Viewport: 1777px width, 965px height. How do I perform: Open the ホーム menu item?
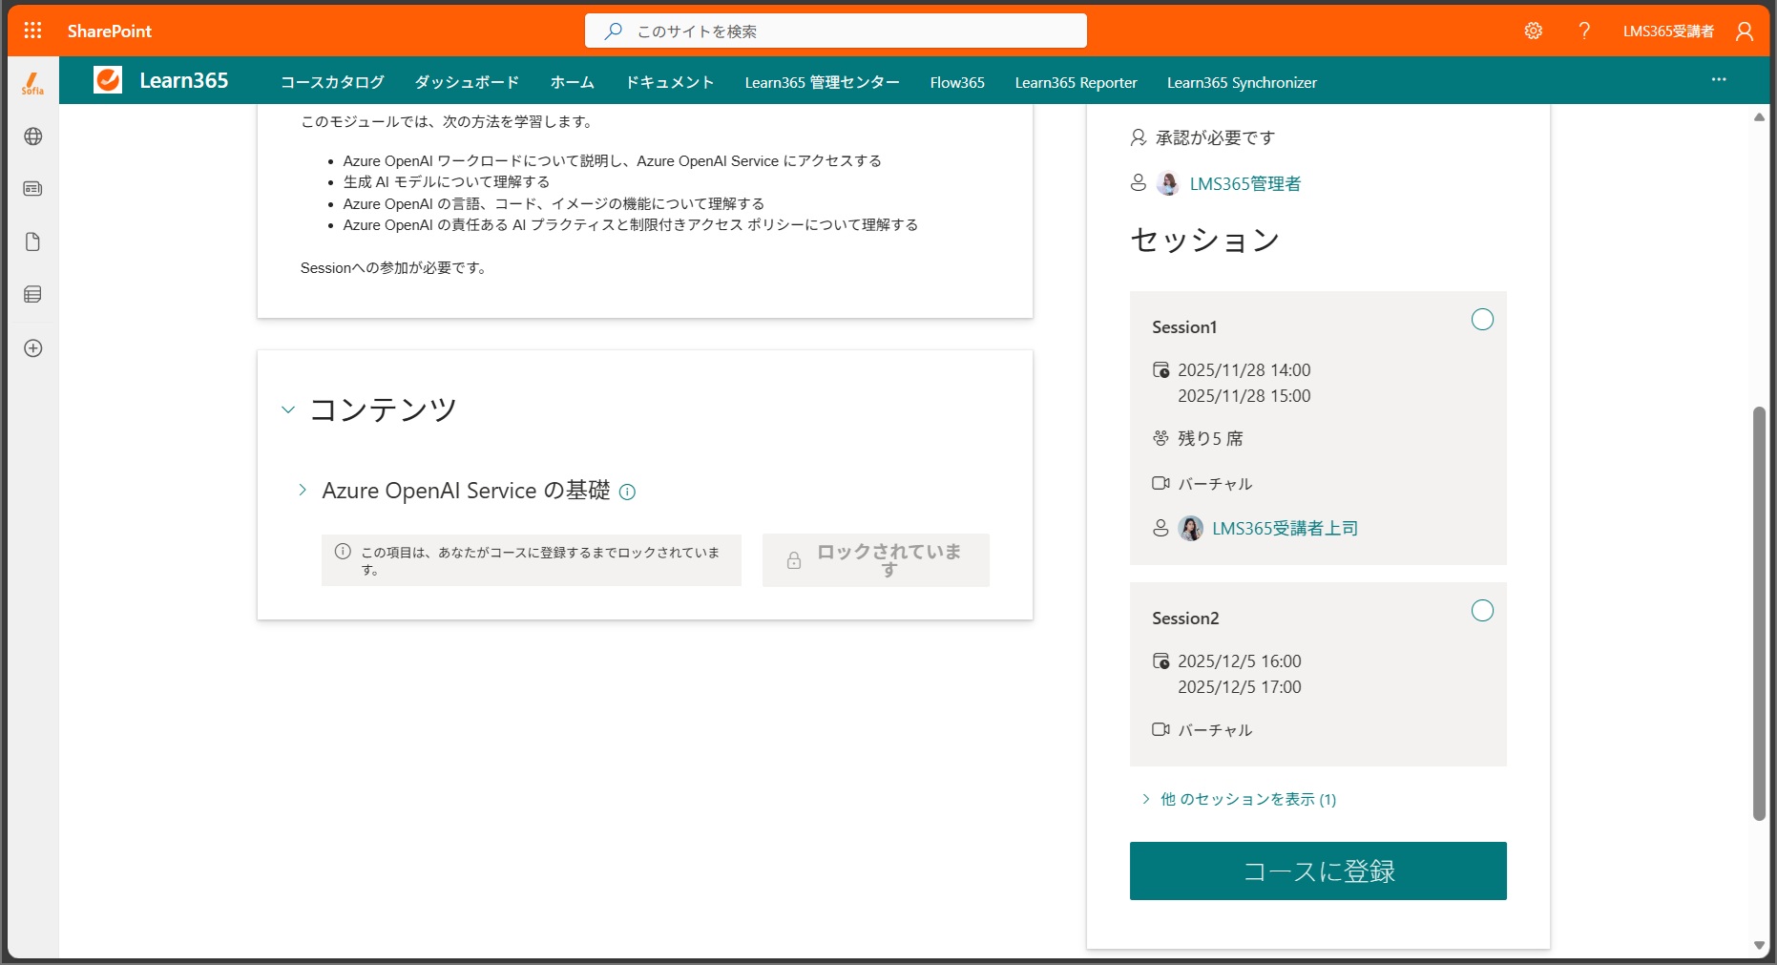click(572, 82)
